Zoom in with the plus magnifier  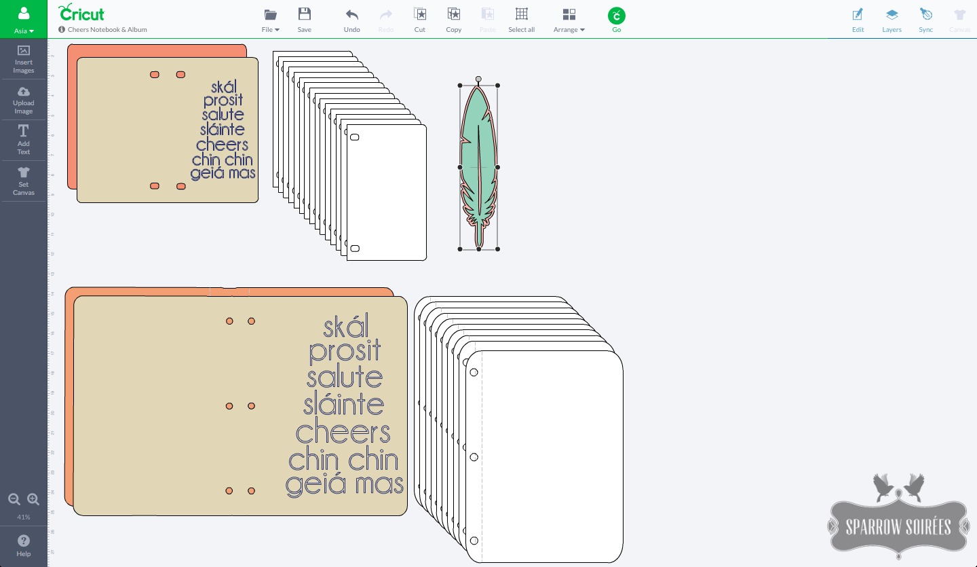(33, 500)
